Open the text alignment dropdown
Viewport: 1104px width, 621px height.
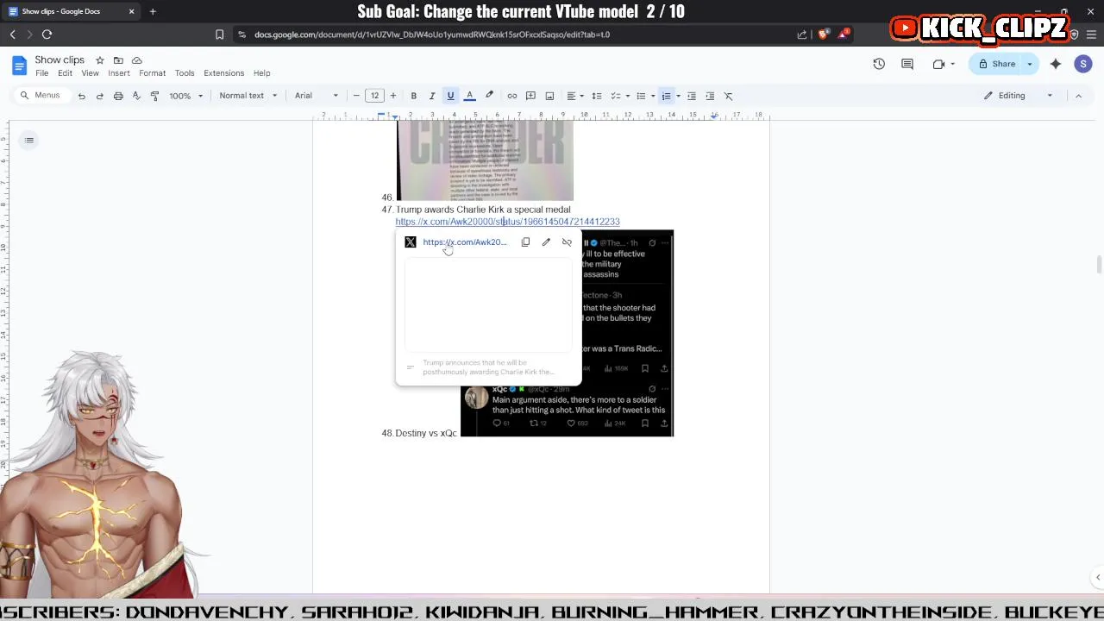coord(574,96)
